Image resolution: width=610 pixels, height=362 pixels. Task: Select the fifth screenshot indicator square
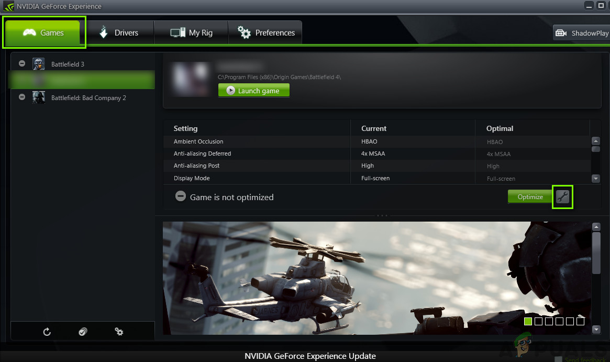570,321
